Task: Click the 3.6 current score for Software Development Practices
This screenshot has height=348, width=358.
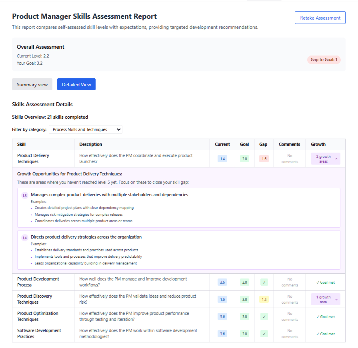Action: 222,334
